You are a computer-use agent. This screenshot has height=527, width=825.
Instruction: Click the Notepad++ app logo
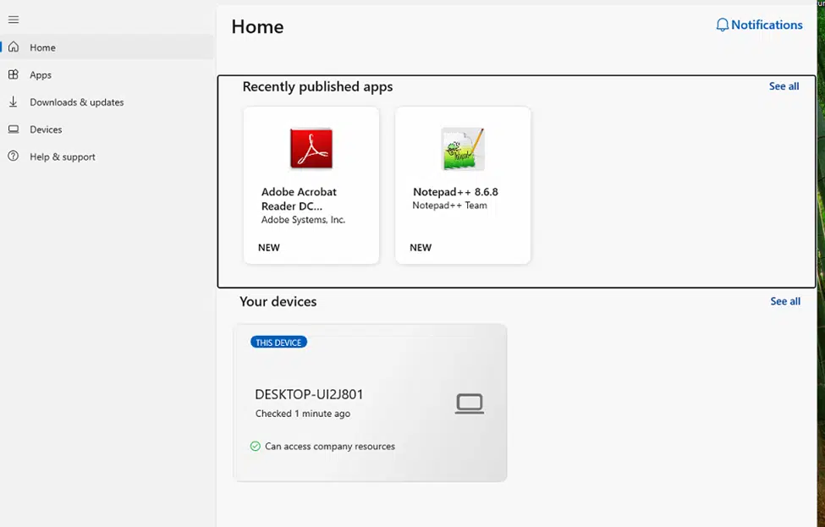click(463, 149)
